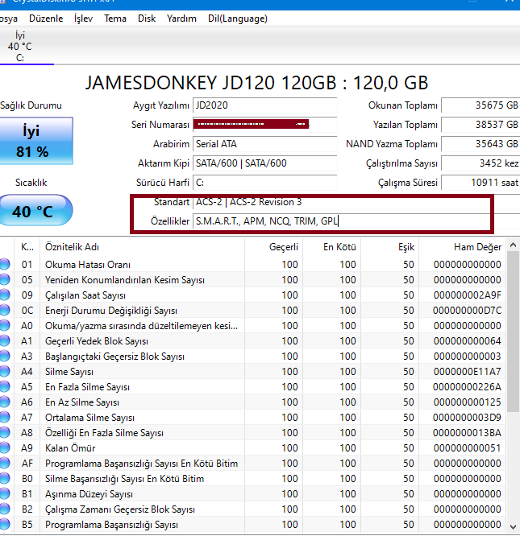Select Yeniden Konumlandırılan Kesim Sayısı row text
This screenshot has width=520, height=536.
(x=125, y=280)
